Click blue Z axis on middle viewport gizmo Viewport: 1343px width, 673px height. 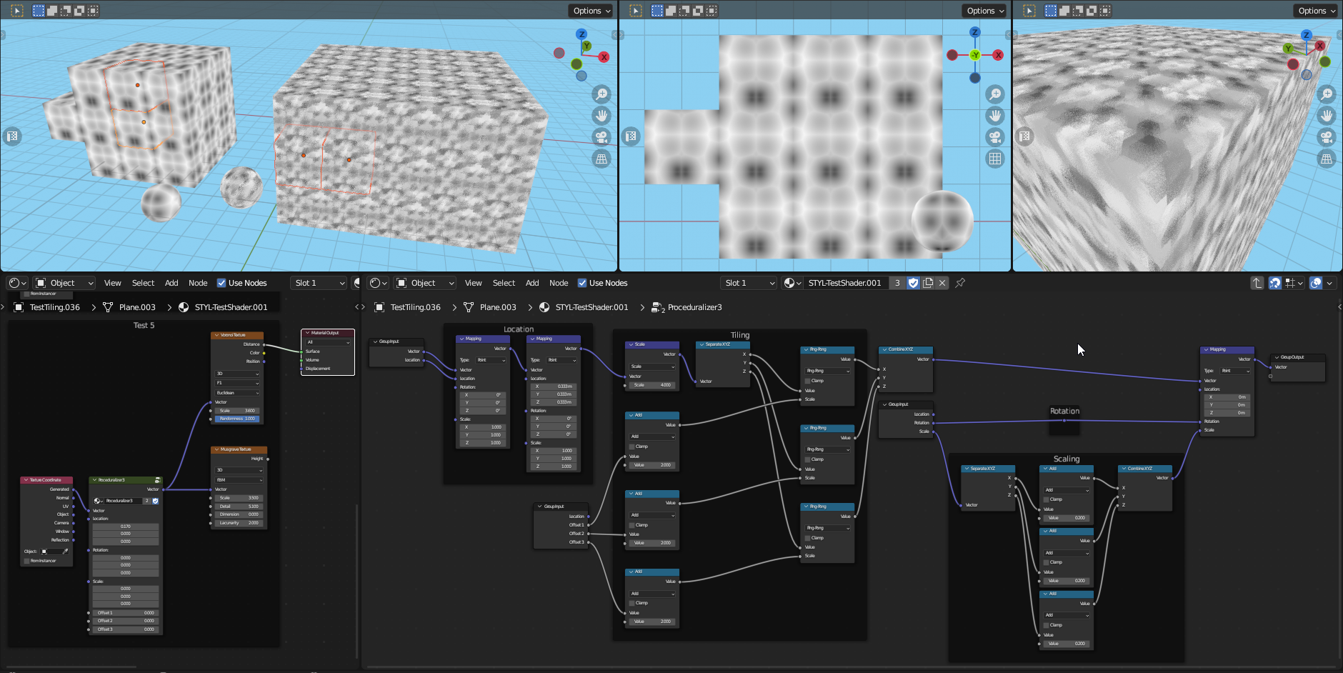[975, 32]
